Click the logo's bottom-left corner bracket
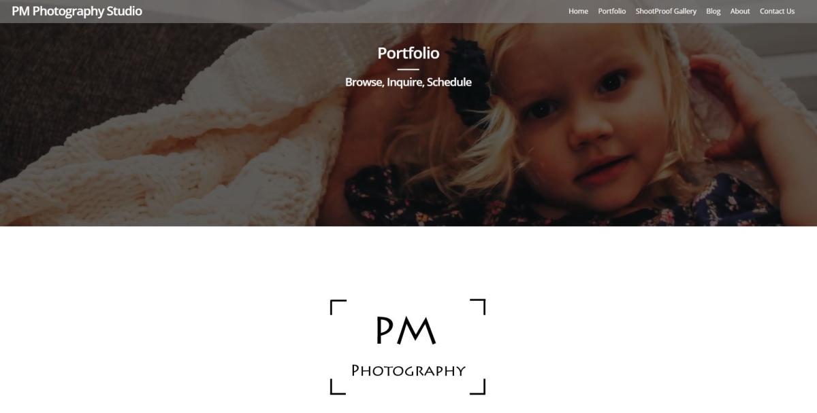This screenshot has height=413, width=817. point(338,387)
